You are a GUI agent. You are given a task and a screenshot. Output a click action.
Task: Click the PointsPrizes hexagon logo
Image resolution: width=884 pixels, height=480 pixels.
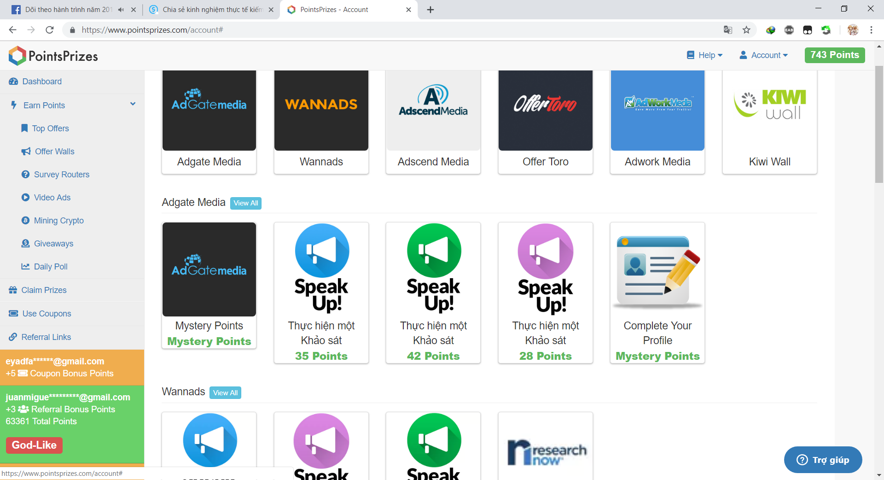tap(17, 56)
